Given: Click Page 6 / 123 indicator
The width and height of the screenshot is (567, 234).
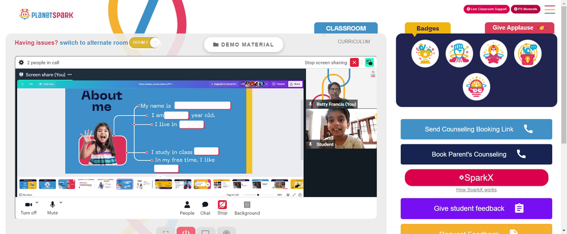Looking at the screenshot, I should coord(231,195).
